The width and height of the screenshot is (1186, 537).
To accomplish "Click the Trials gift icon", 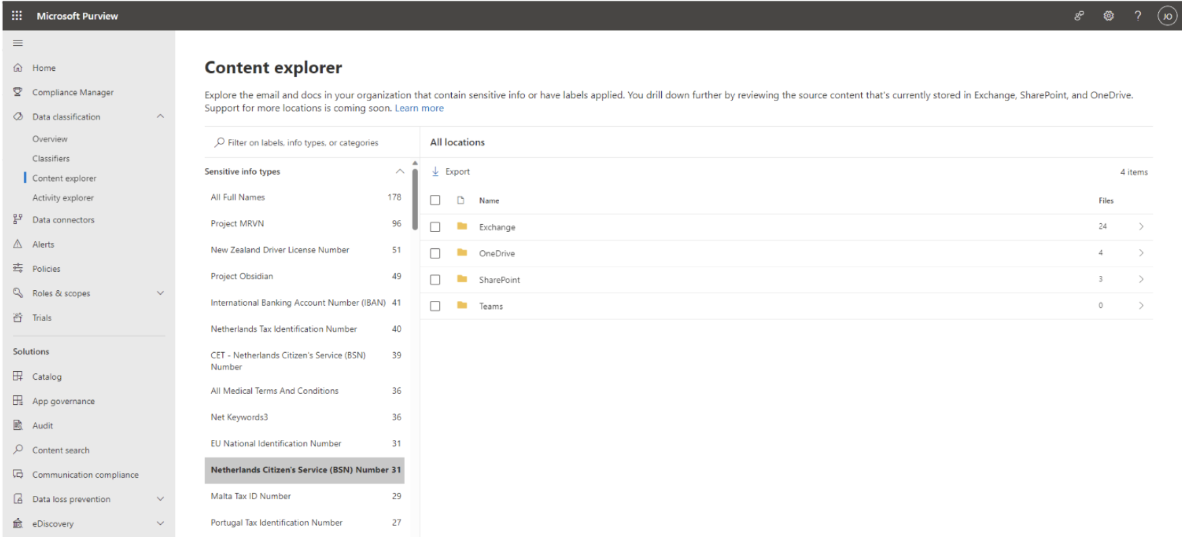I will point(18,317).
